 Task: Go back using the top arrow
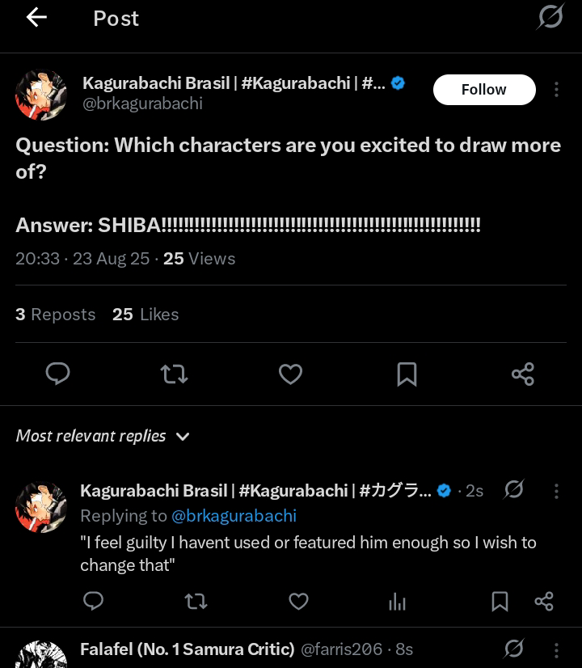click(36, 18)
